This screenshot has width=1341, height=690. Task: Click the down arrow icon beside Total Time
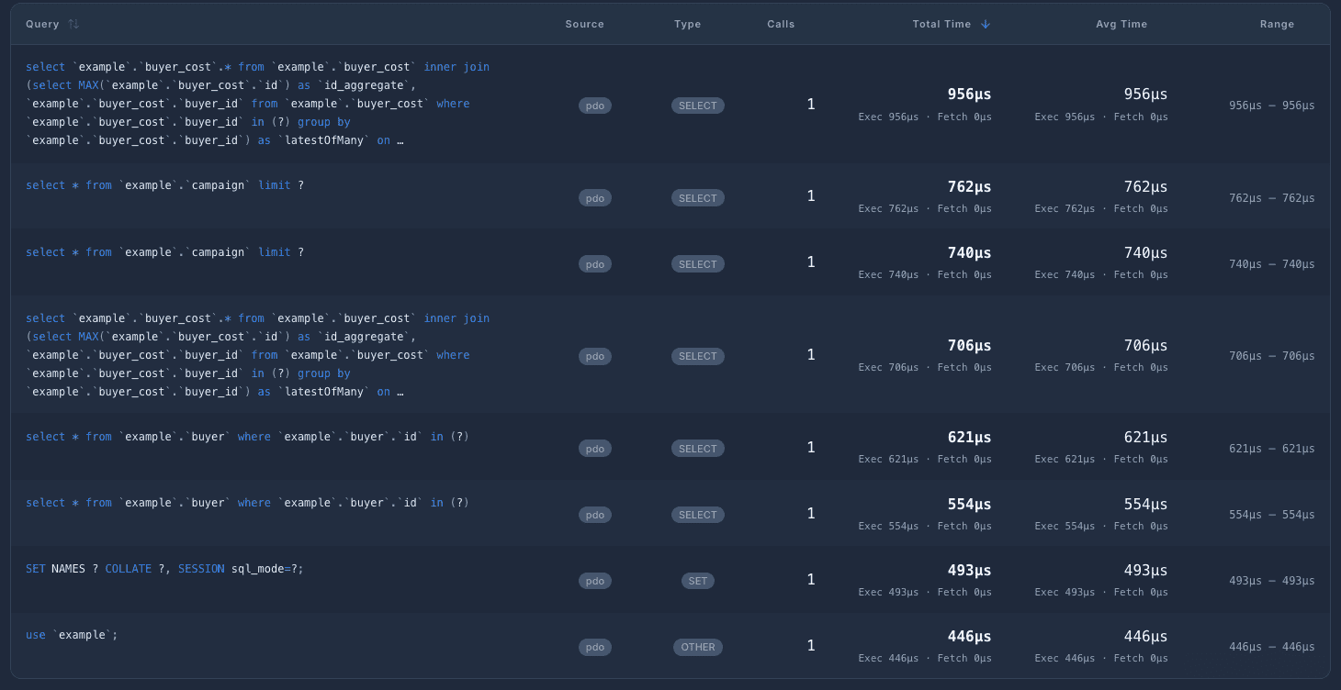[986, 24]
